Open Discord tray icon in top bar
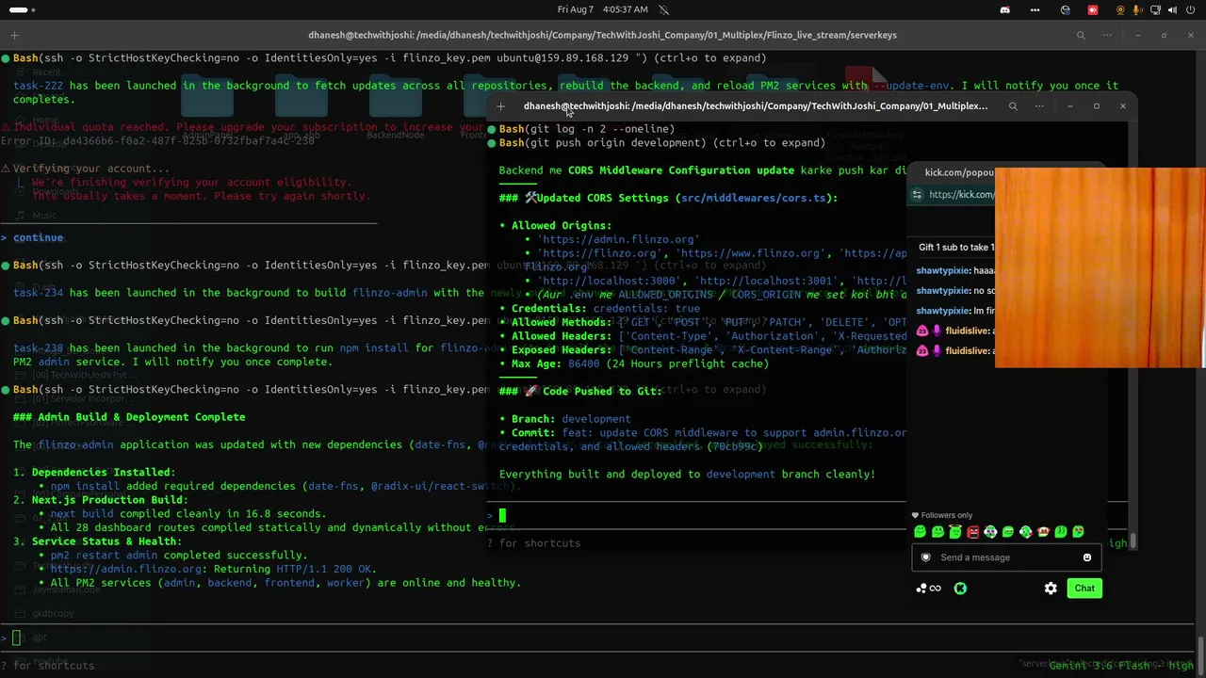 pos(1004,9)
